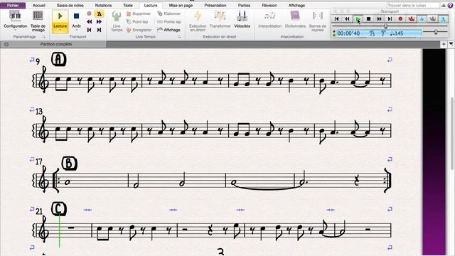Transport window: toggle the gray Live Tempo icon
This screenshot has height=256, width=455.
(433, 19)
